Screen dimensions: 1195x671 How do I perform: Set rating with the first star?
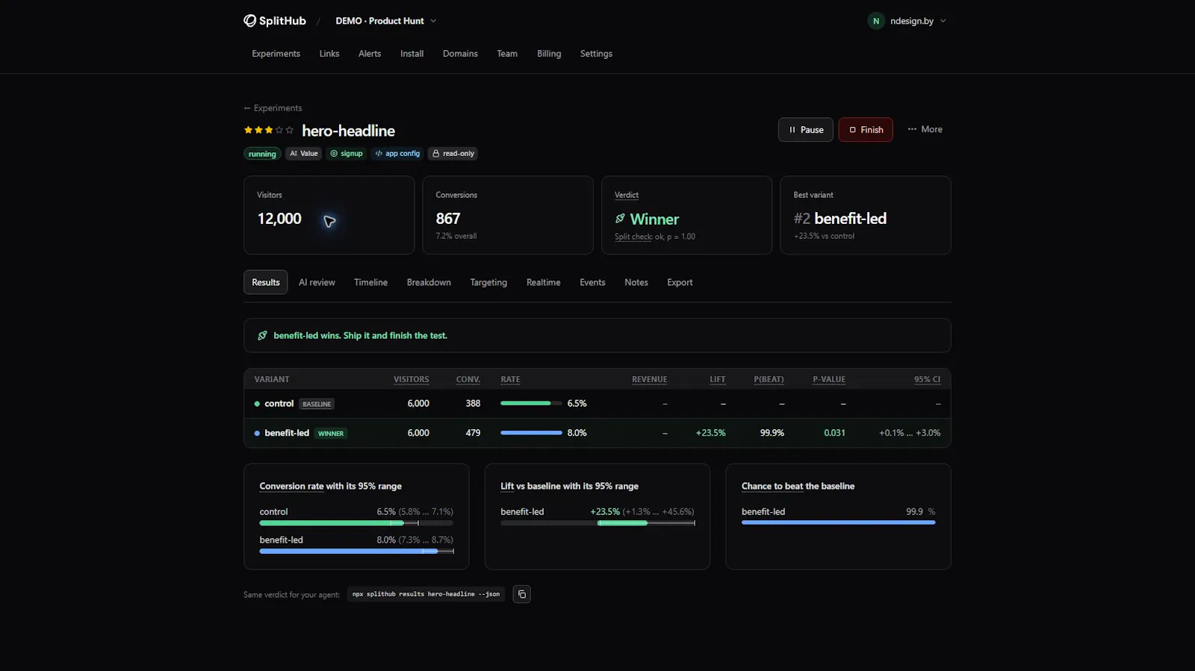[x=248, y=130]
